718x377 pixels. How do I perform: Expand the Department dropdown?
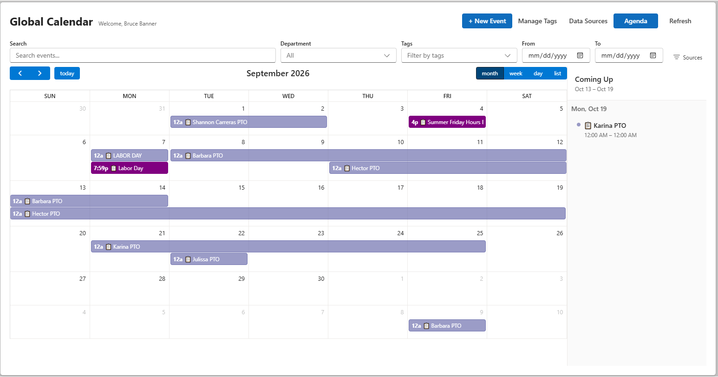pos(338,55)
